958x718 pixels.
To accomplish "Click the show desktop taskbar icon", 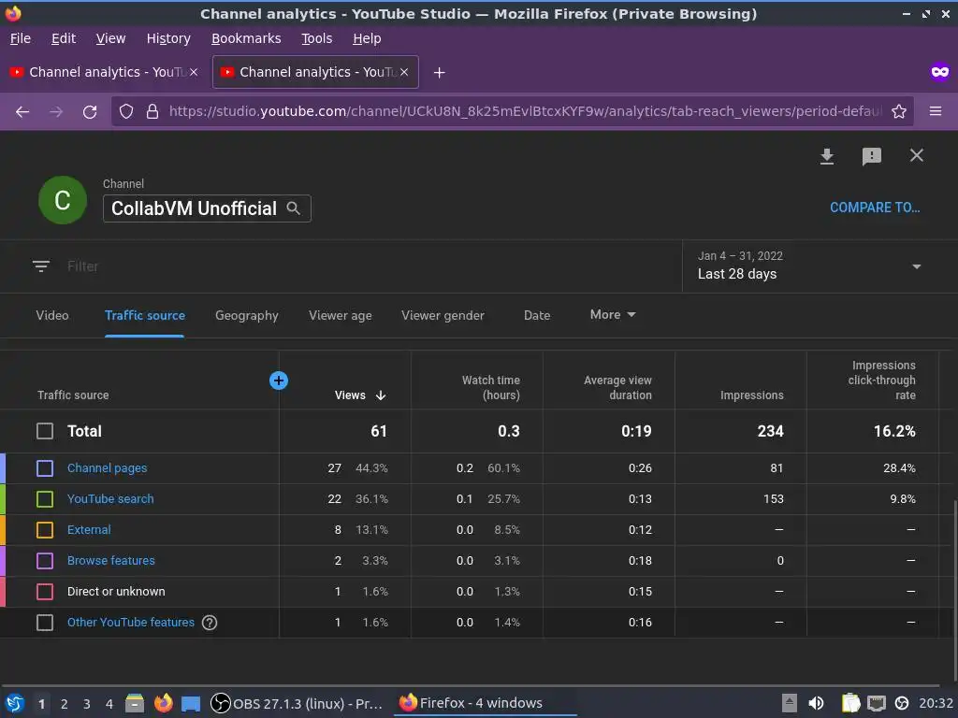I will (x=191, y=704).
